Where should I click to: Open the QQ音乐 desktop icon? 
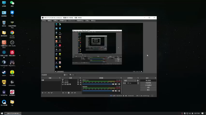pyautogui.click(x=12, y=73)
